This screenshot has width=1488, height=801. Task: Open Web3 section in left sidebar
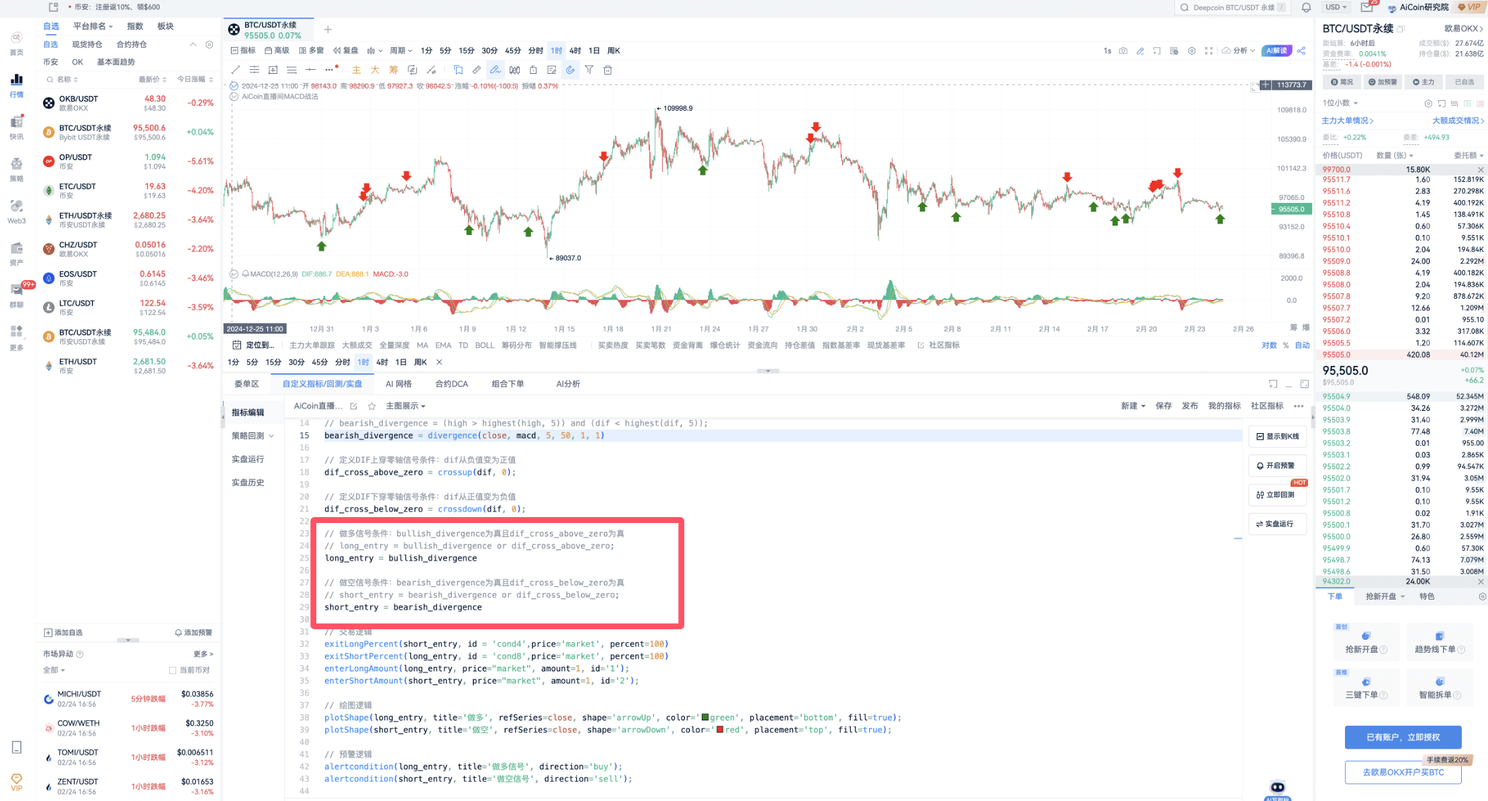click(17, 212)
